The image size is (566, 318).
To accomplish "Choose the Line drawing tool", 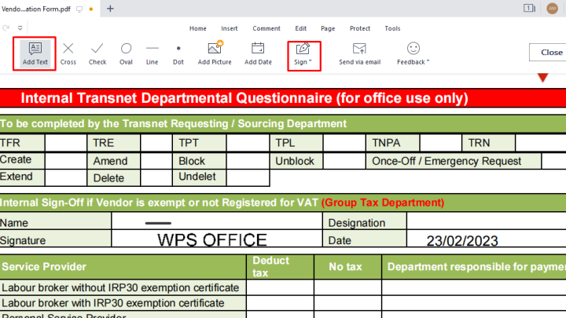I will [x=152, y=53].
